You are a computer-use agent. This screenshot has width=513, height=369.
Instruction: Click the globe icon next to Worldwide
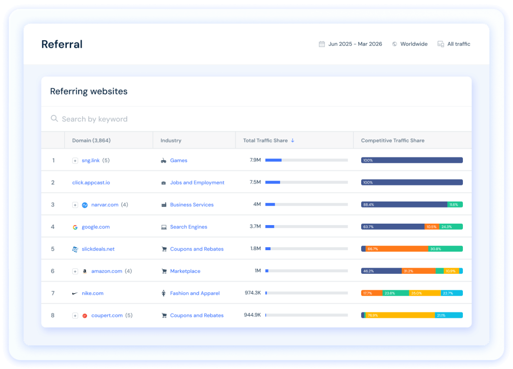[x=395, y=44]
